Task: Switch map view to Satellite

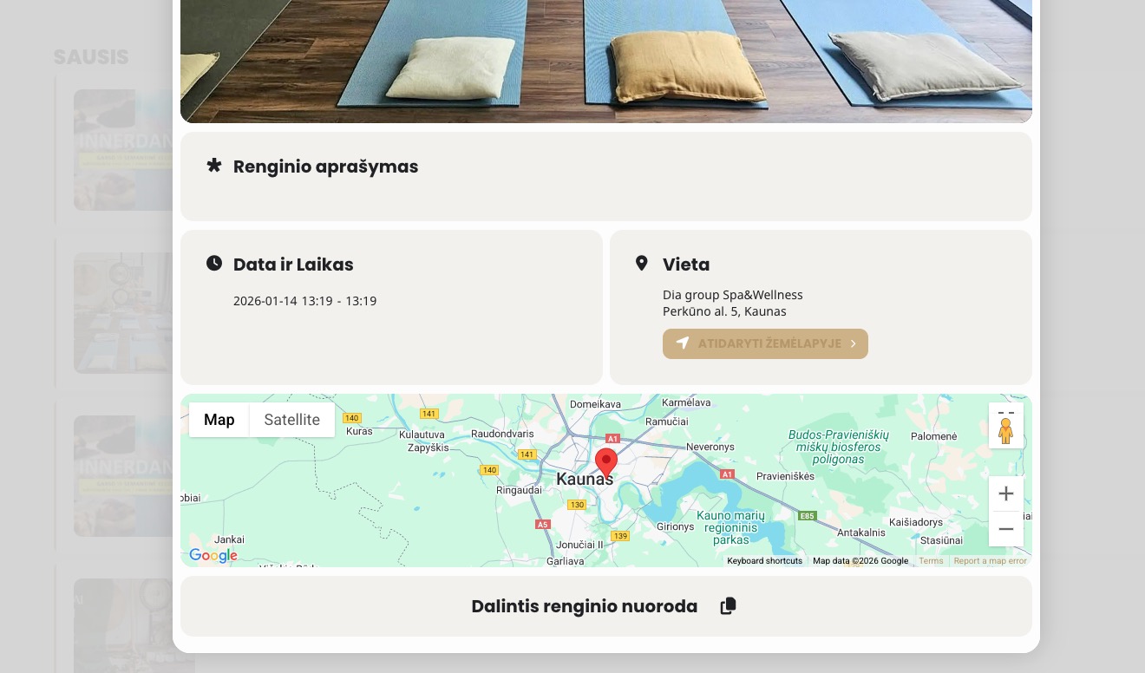Action: pos(292,420)
